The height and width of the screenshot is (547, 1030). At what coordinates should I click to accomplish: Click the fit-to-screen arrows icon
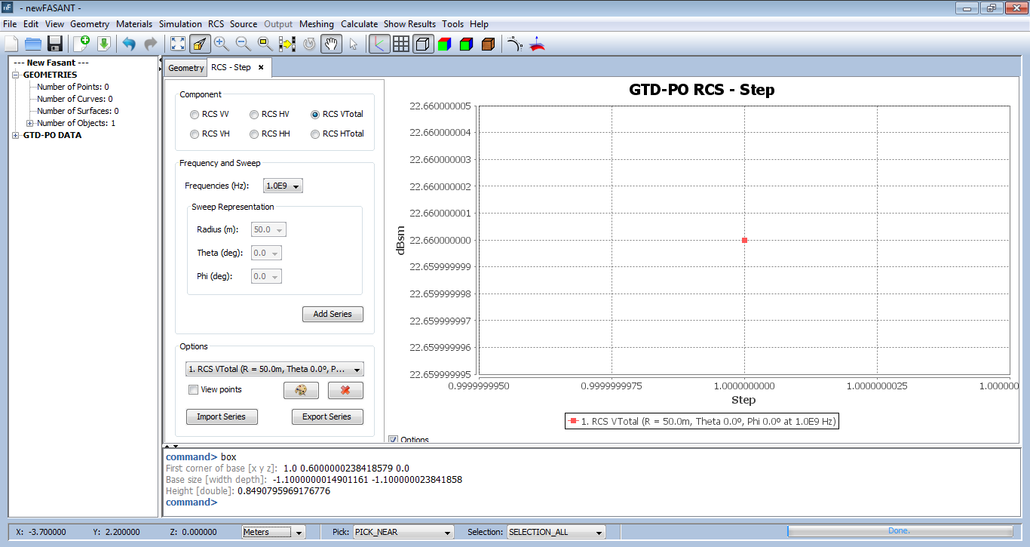(177, 44)
